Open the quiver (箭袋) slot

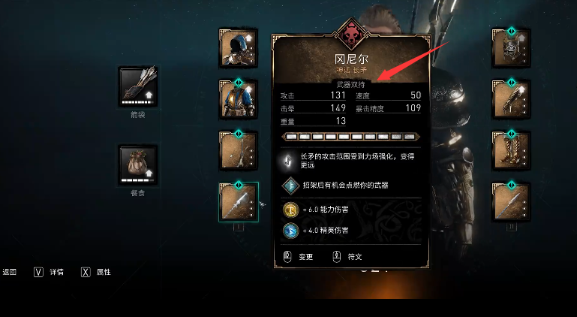(x=138, y=87)
